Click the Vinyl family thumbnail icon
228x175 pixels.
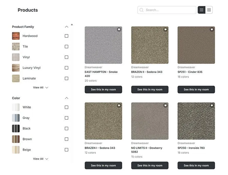[x=16, y=57]
